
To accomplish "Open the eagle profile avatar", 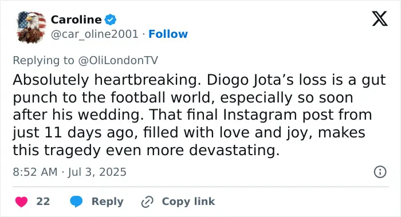I will (32, 27).
